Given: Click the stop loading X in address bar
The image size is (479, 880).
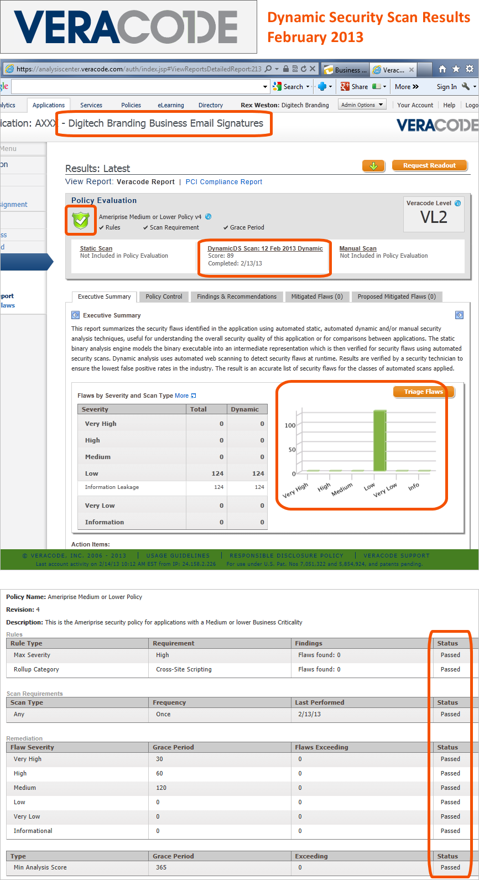Looking at the screenshot, I should (313, 69).
